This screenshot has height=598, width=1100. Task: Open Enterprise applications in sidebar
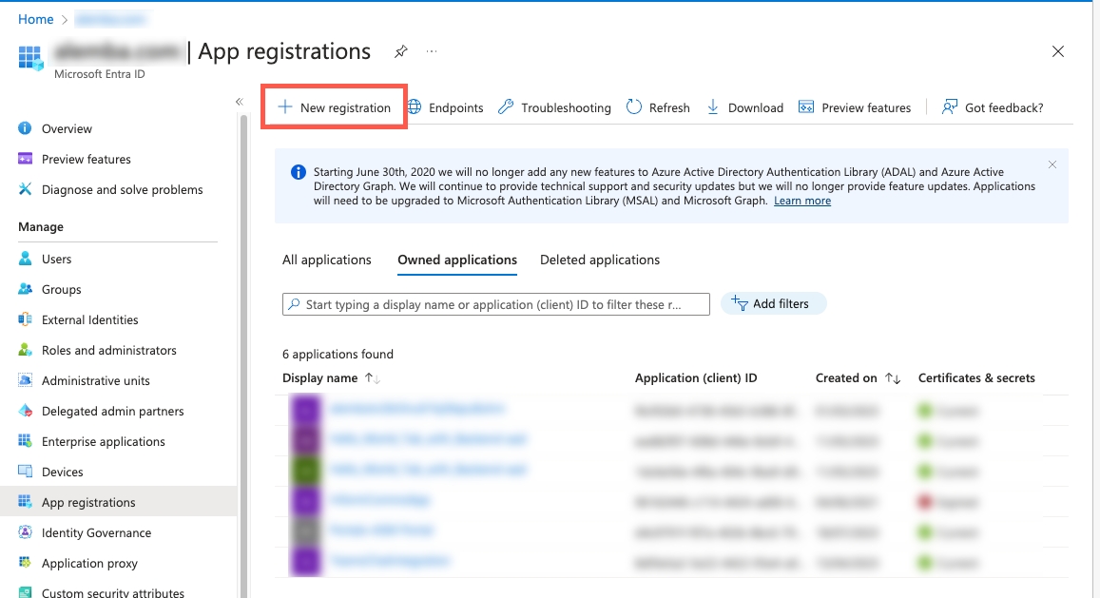103,441
